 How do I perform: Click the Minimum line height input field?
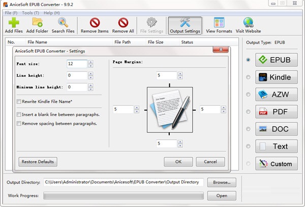[77, 87]
